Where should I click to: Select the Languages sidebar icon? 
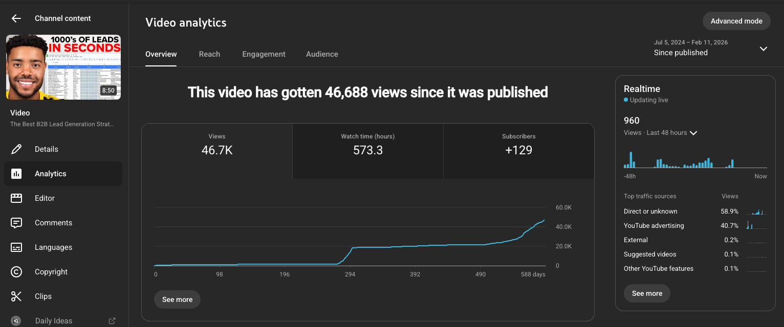point(16,247)
